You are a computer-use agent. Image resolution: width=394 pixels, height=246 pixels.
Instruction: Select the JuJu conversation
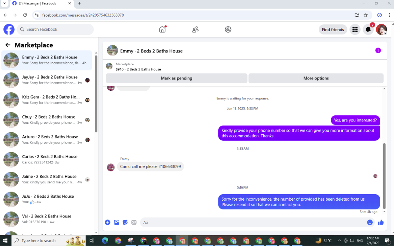coord(47,199)
